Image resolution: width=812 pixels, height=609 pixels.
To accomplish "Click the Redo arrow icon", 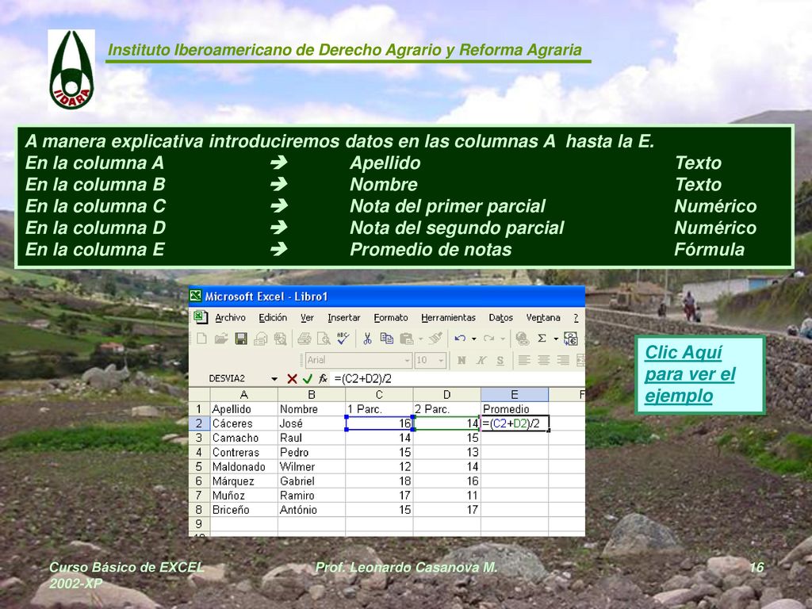I will click(488, 339).
